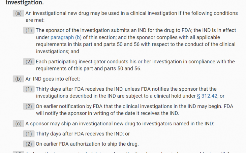This screenshot has width=246, height=153.
Task: Click the (b) paragraph marker
Action: (18, 79)
